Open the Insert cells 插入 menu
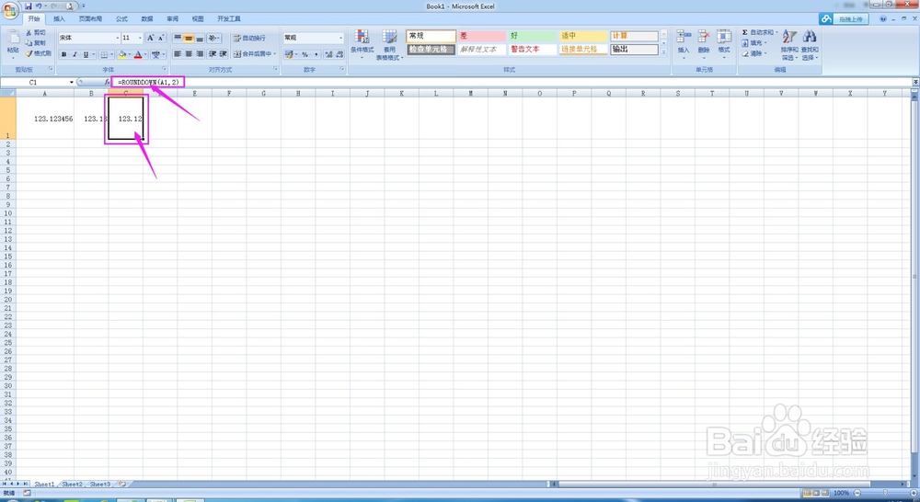The height and width of the screenshot is (502, 920). point(683,43)
